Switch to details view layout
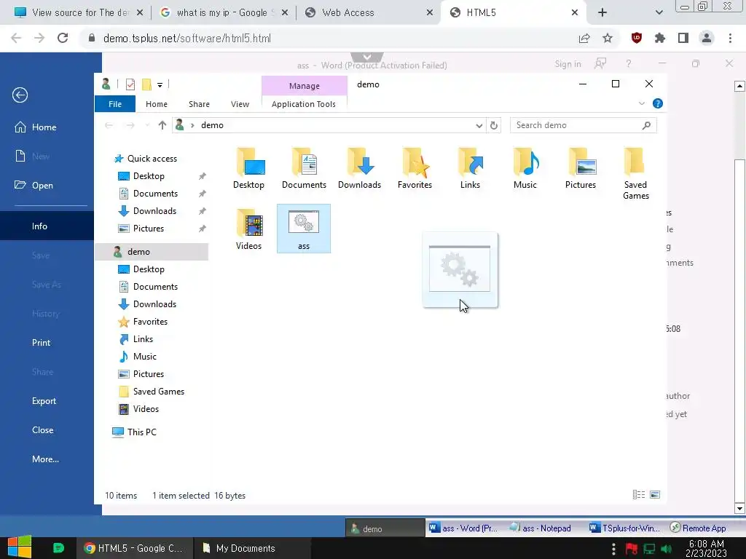 (x=638, y=495)
